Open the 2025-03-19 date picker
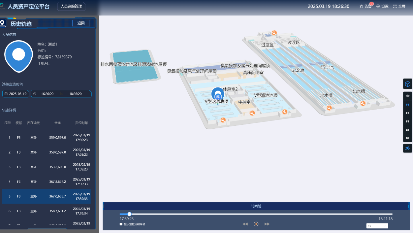This screenshot has width=413, height=233. pos(16,94)
